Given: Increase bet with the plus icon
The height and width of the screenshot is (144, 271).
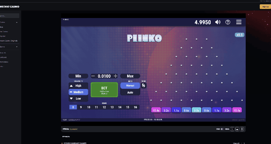Looking at the screenshot, I should [116, 76].
